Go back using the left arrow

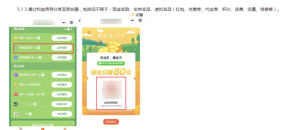(x=80, y=21)
